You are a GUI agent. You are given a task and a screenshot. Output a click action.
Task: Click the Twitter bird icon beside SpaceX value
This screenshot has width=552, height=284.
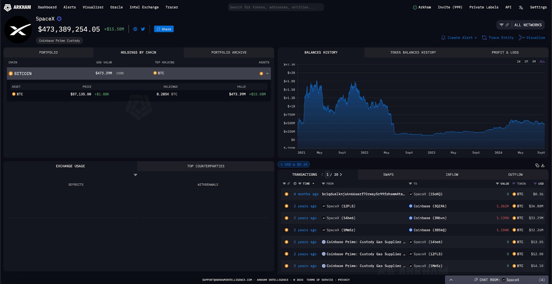click(x=143, y=29)
